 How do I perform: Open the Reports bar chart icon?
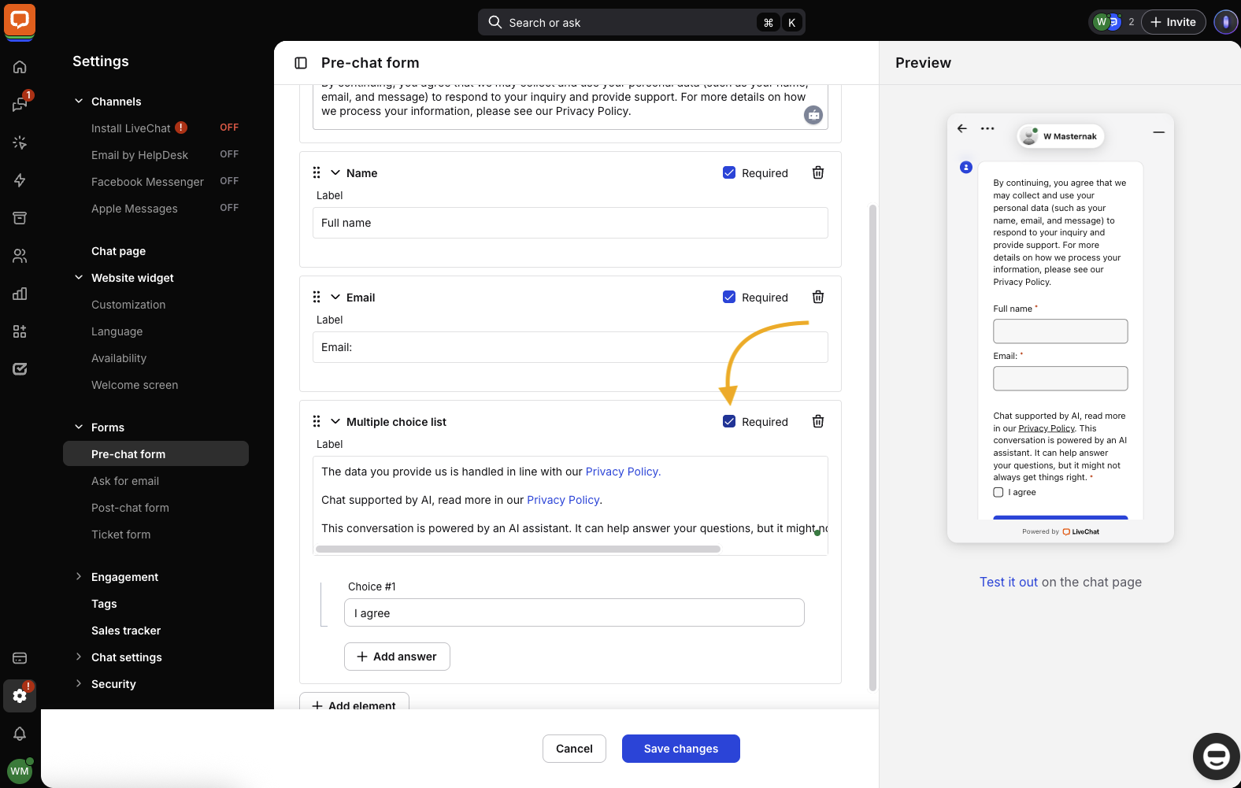(20, 294)
